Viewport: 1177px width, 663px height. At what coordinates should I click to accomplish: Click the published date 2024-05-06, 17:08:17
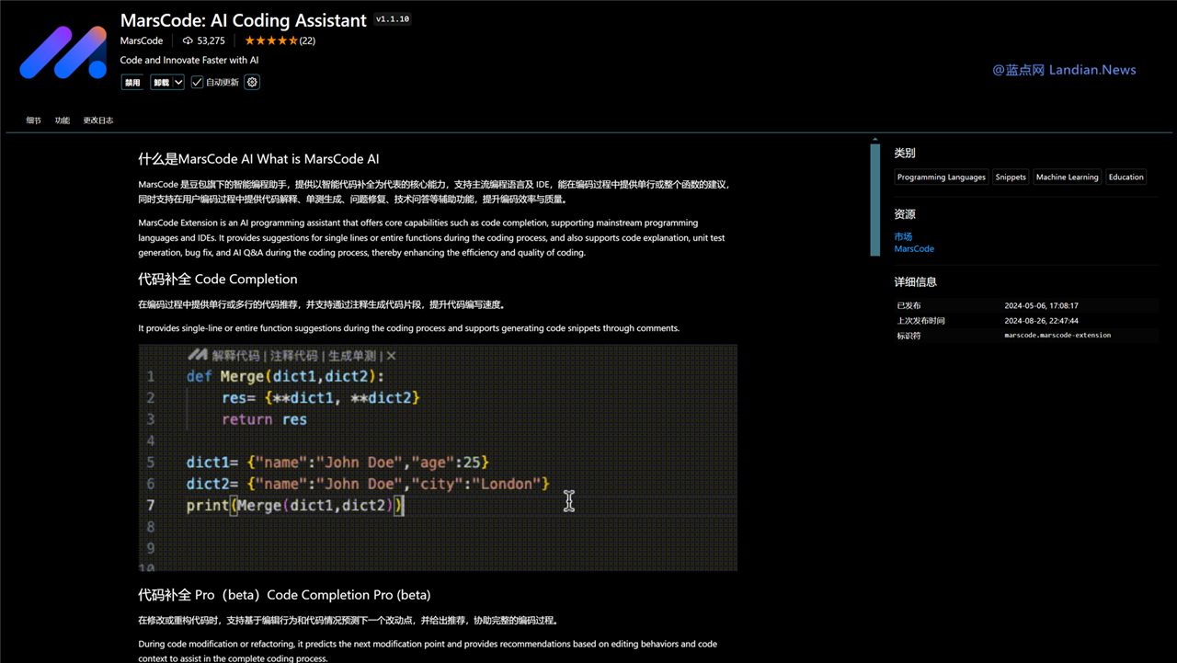(1042, 305)
